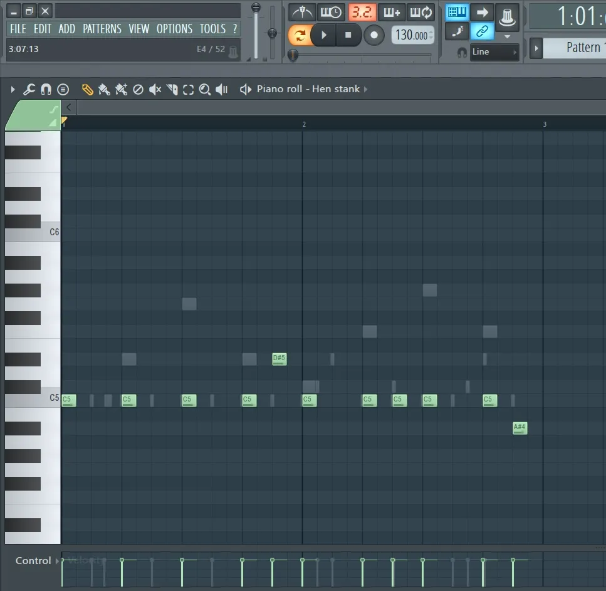Click the 3:07:13 hint text
Viewport: 606px width, 591px height.
click(x=24, y=49)
